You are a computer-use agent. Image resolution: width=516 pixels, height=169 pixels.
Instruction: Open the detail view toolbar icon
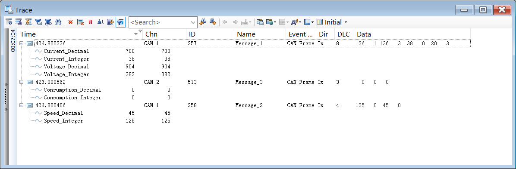9,22
